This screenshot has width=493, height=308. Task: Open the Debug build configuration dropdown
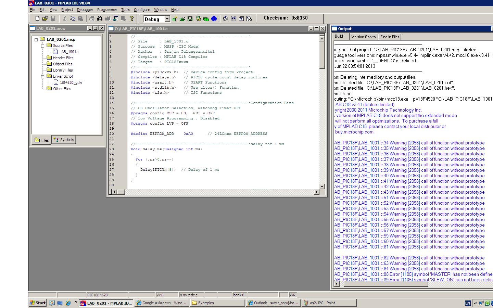pyautogui.click(x=167, y=19)
